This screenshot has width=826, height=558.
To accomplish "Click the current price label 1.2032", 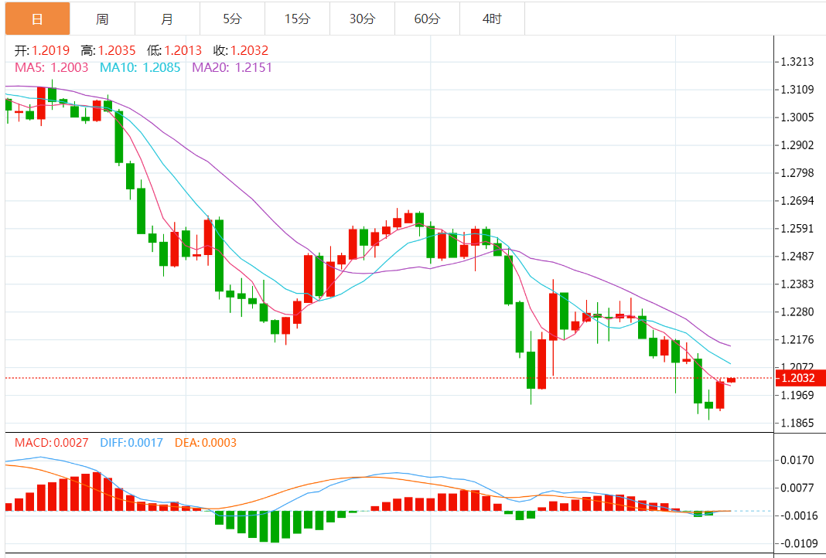I will (799, 378).
